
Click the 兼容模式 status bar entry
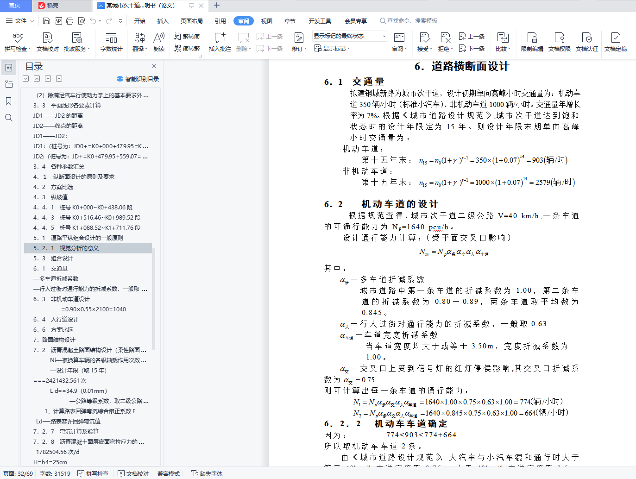pyautogui.click(x=169, y=473)
